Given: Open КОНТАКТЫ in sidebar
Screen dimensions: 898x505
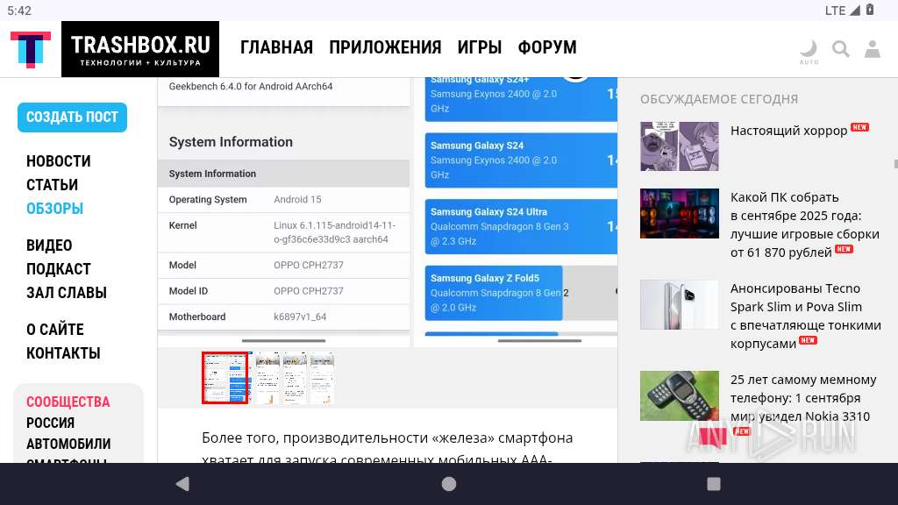Looking at the screenshot, I should 63,353.
